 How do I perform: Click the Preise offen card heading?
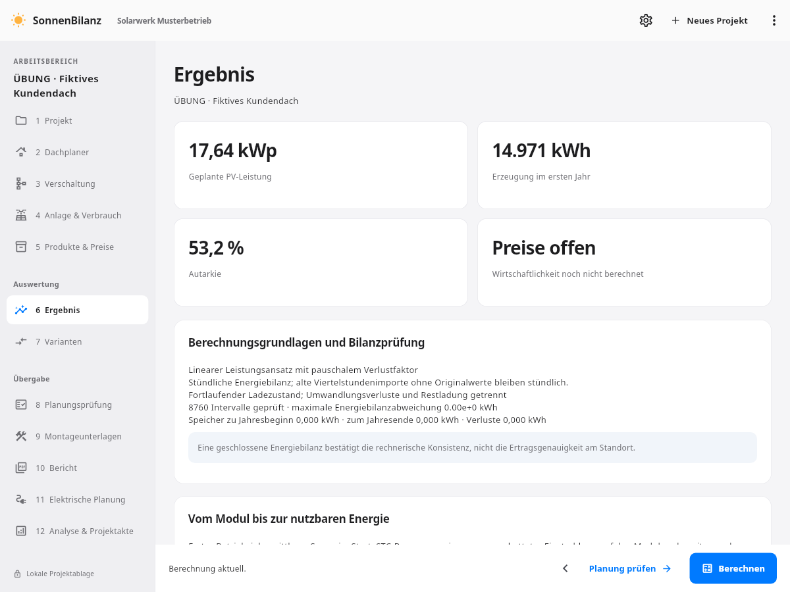coord(544,248)
